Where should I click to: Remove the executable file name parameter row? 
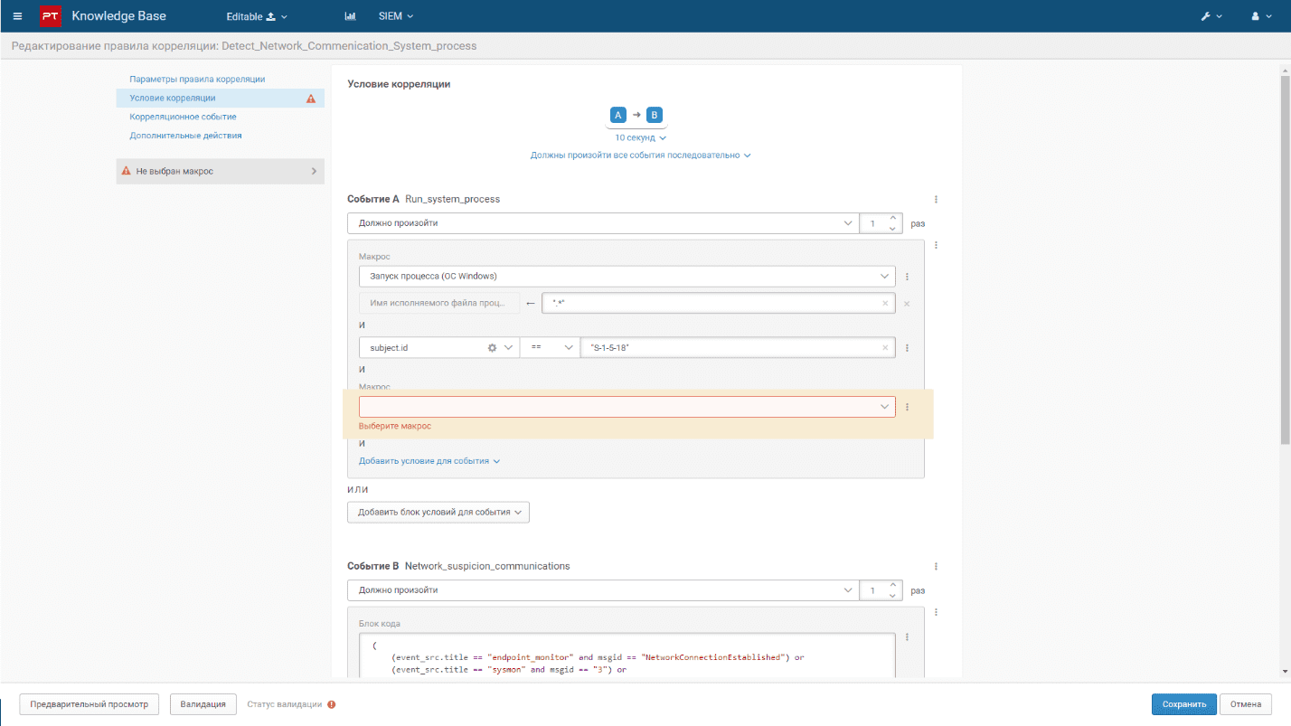[x=907, y=304]
